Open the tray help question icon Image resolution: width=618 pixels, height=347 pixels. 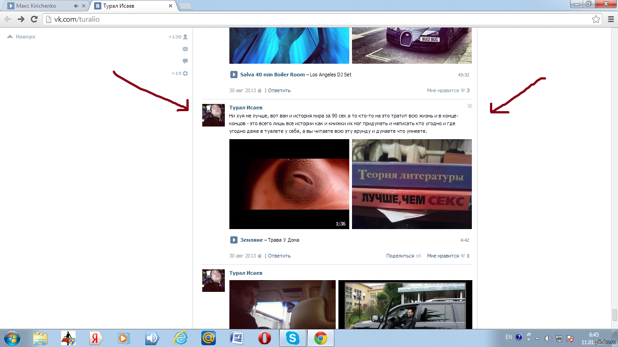pos(519,337)
